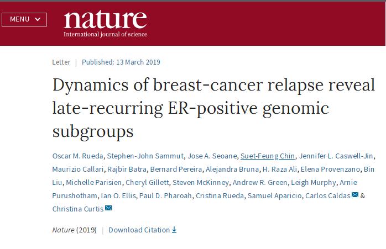Click the download arrow icon after Citation
The height and width of the screenshot is (249, 386).
[174, 230]
